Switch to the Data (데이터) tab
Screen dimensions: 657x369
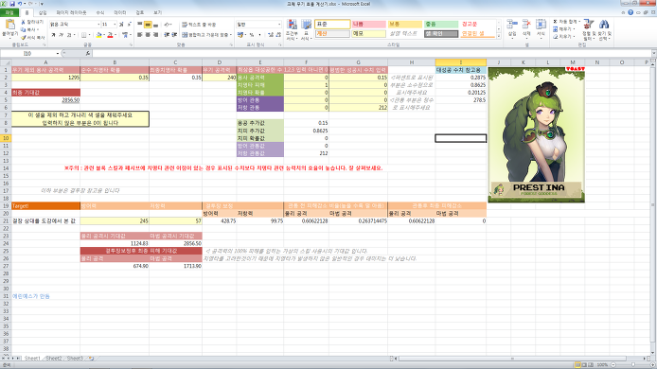click(120, 13)
